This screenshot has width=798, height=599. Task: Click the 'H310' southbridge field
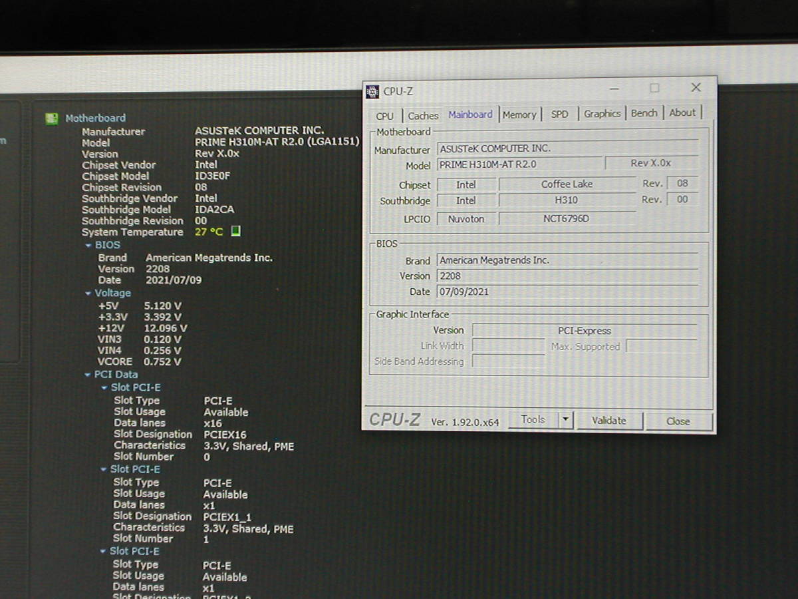tap(567, 200)
